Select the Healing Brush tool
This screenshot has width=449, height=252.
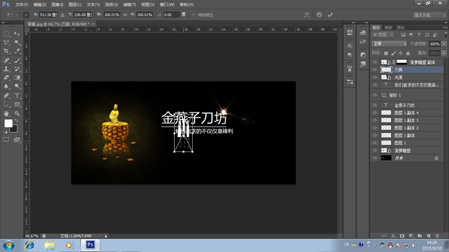[x=6, y=60]
